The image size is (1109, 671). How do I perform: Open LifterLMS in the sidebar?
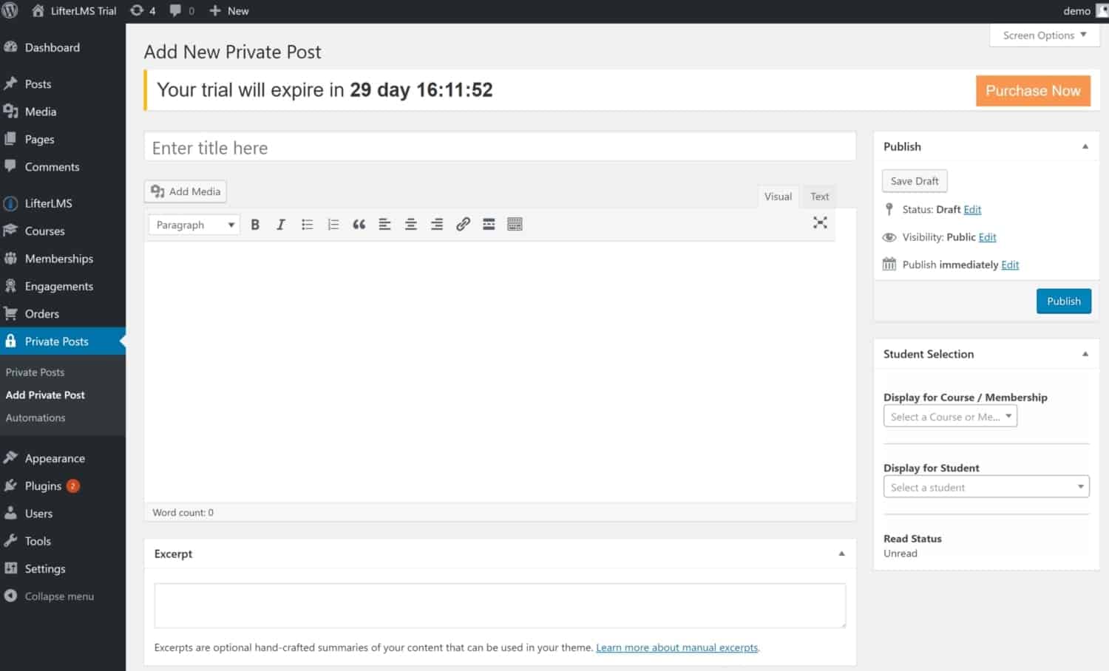63,203
